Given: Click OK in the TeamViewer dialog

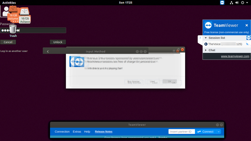Looking at the screenshot, I should tap(172, 82).
